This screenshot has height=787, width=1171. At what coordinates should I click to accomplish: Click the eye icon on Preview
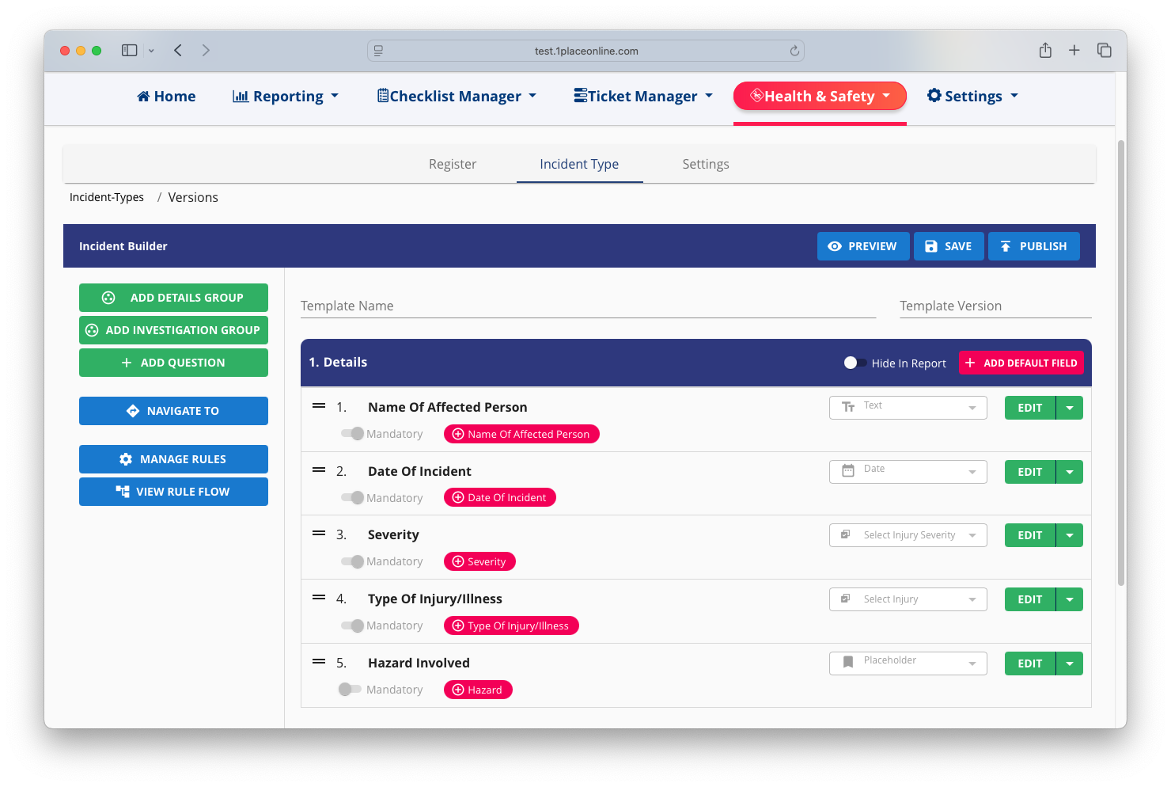click(x=834, y=246)
